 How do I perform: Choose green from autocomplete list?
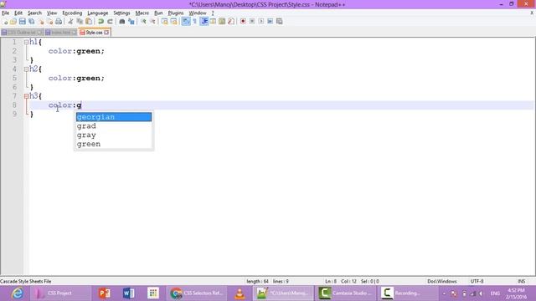pyautogui.click(x=114, y=144)
